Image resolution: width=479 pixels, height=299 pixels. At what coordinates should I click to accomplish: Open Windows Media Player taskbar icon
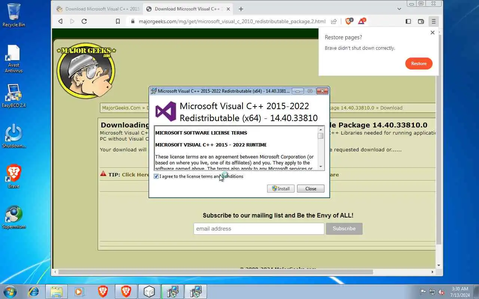point(79,292)
